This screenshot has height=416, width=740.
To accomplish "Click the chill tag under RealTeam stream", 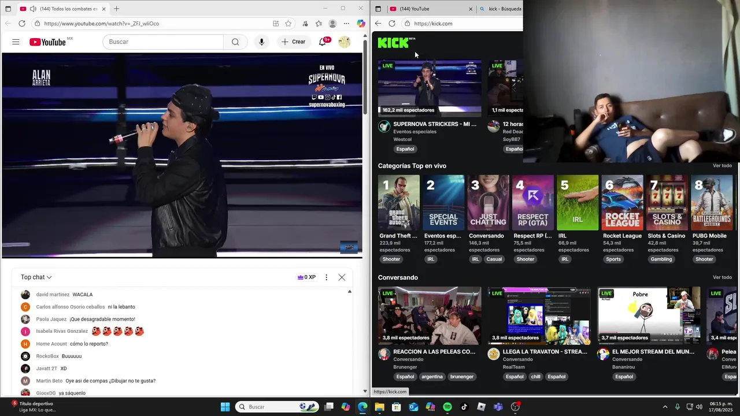I will [x=536, y=377].
